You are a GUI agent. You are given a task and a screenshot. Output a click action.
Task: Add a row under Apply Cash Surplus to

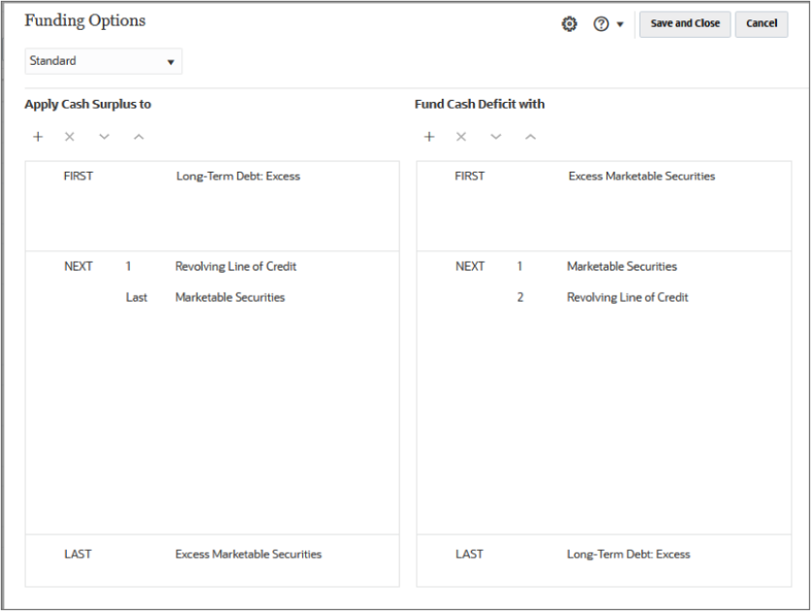click(38, 137)
